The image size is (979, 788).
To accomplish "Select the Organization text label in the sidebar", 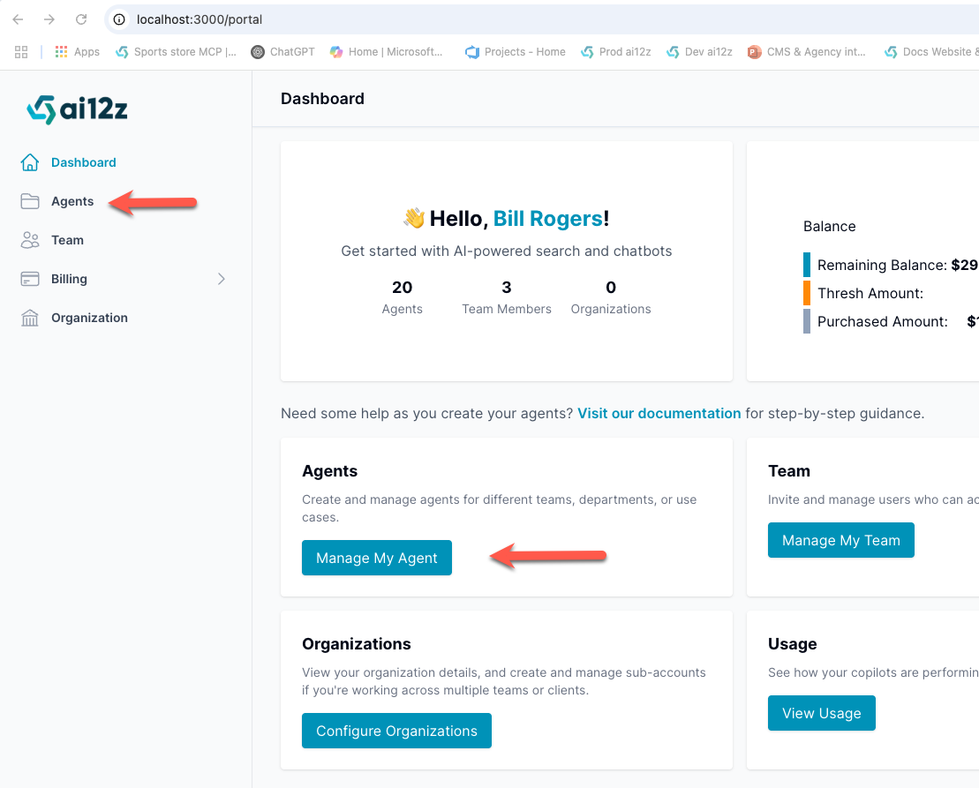I will 89,318.
